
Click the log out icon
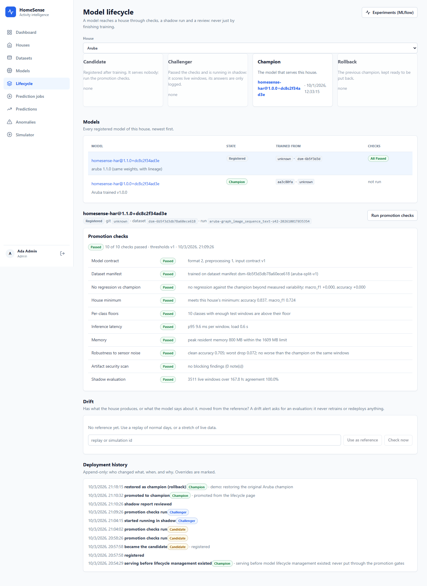click(62, 254)
